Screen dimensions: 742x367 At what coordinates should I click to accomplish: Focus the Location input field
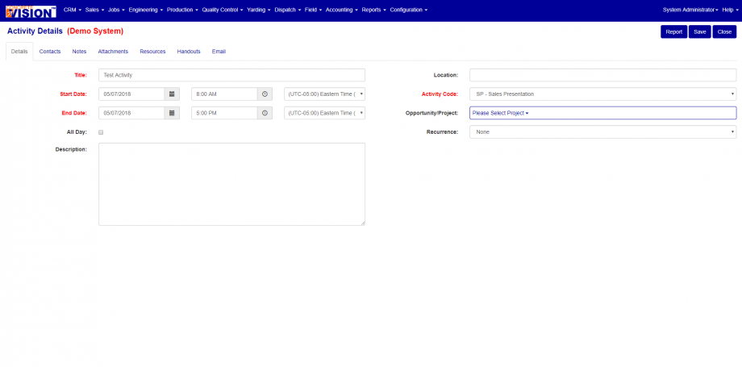603,75
